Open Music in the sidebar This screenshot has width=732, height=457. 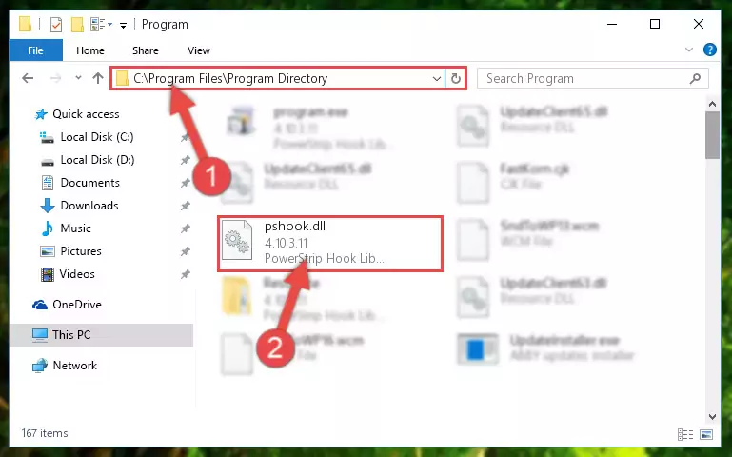pos(75,228)
